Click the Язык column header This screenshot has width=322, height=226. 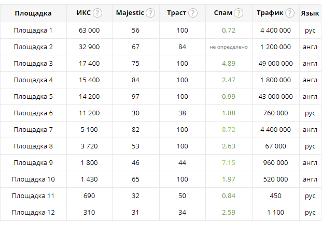(310, 13)
